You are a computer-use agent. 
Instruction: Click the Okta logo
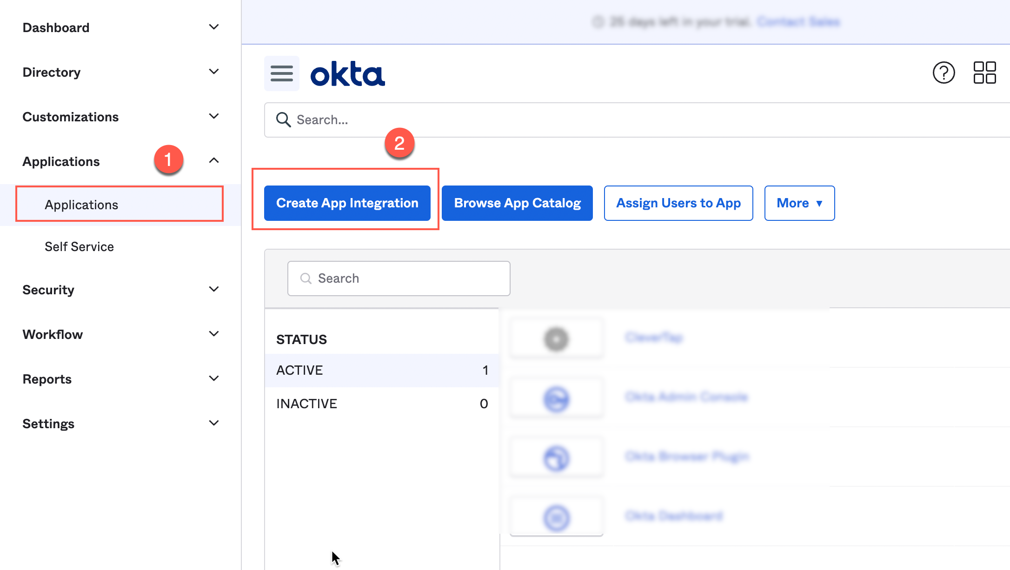(347, 74)
